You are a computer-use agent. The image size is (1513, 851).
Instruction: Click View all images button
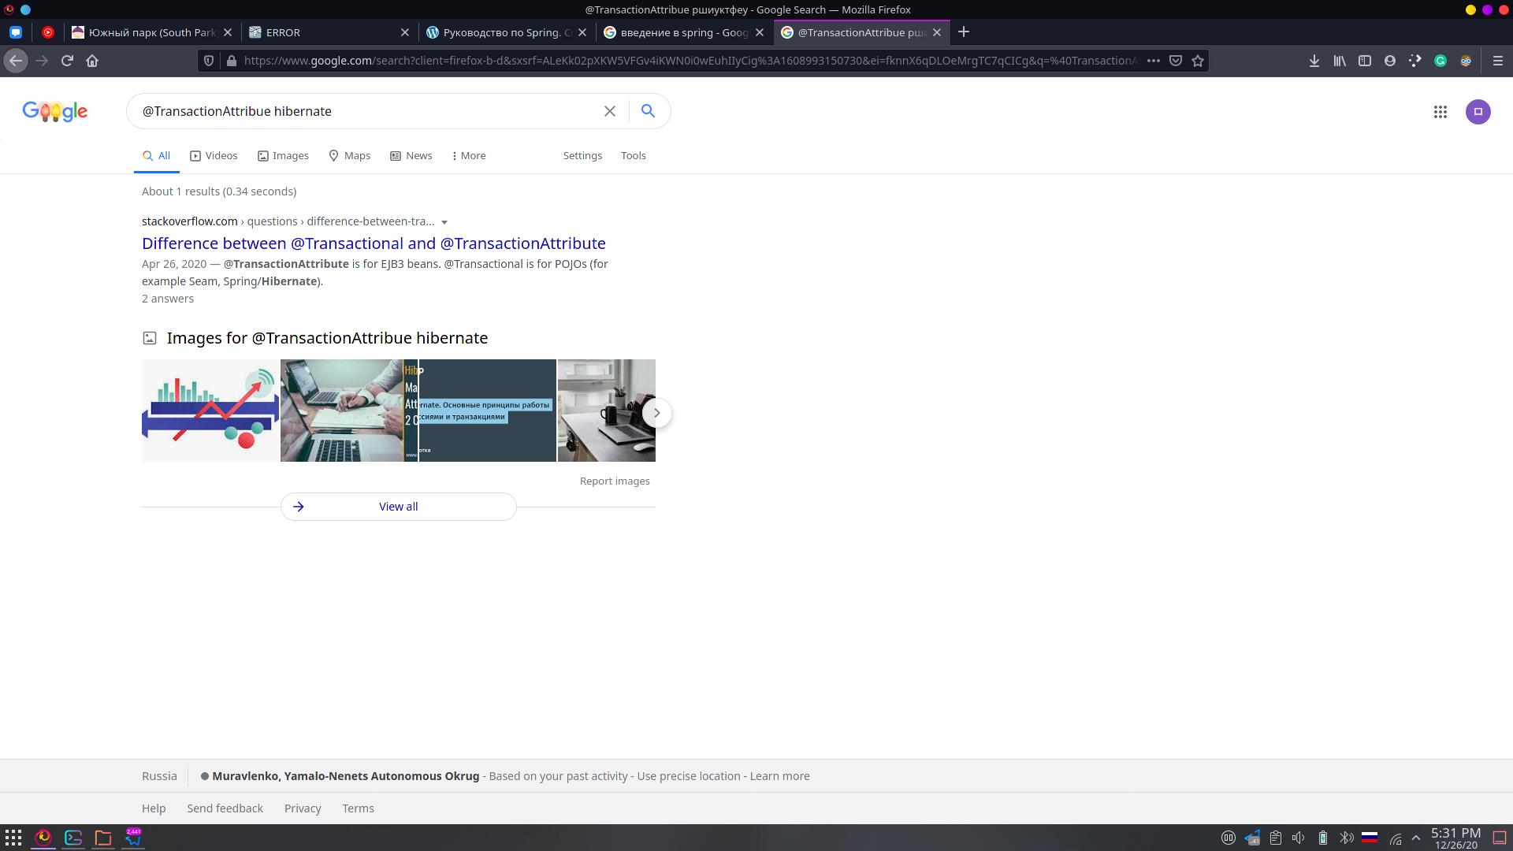(399, 507)
